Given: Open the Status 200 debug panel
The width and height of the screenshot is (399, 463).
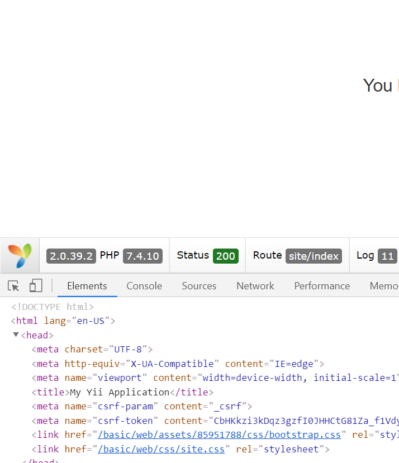Looking at the screenshot, I should pos(207,255).
